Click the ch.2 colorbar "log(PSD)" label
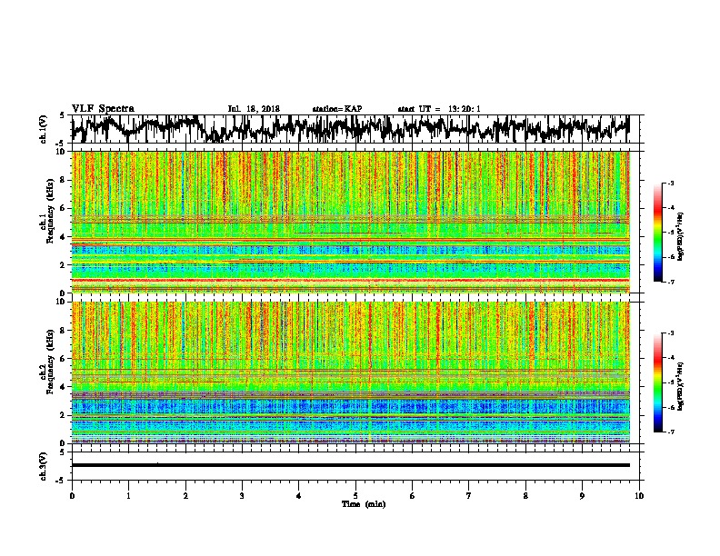The height and width of the screenshot is (556, 720). point(680,386)
